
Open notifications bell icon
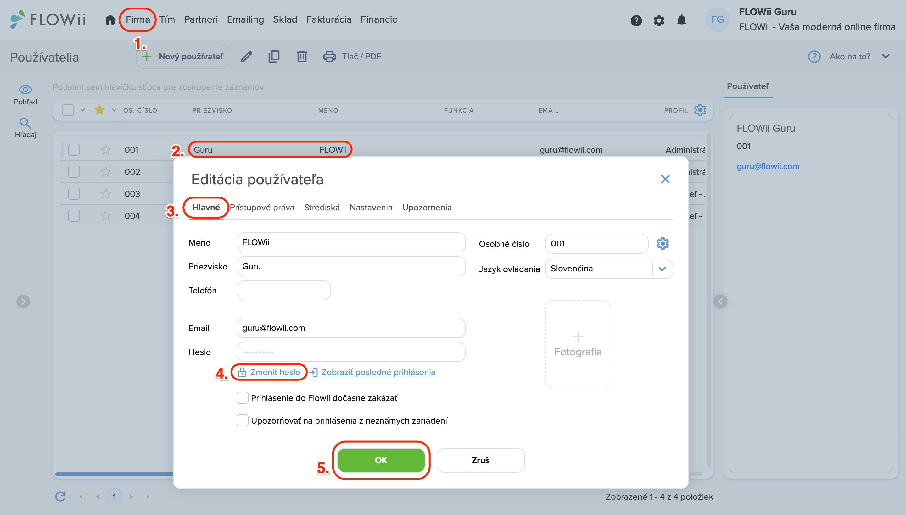pos(681,20)
